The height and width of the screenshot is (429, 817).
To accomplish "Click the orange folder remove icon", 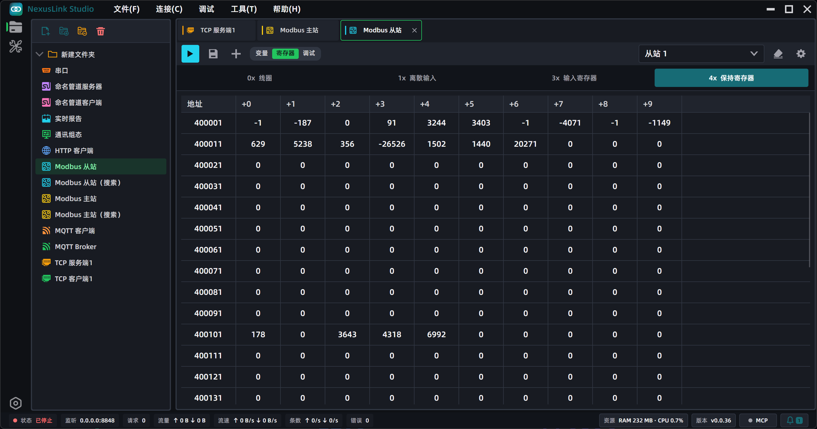I will [82, 31].
